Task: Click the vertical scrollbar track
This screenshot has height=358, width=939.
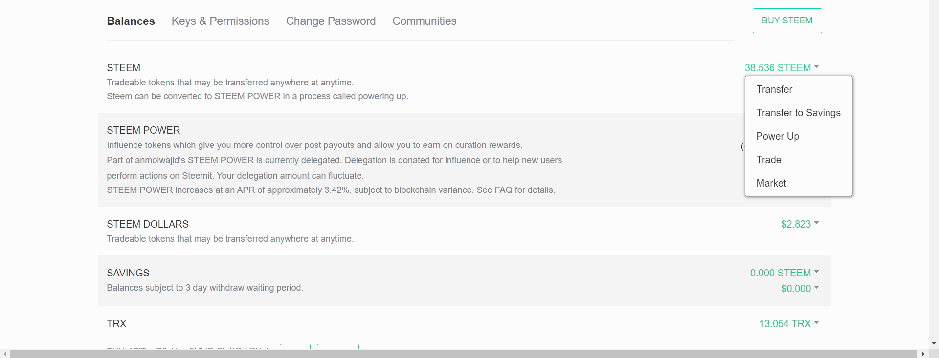Action: [x=934, y=171]
